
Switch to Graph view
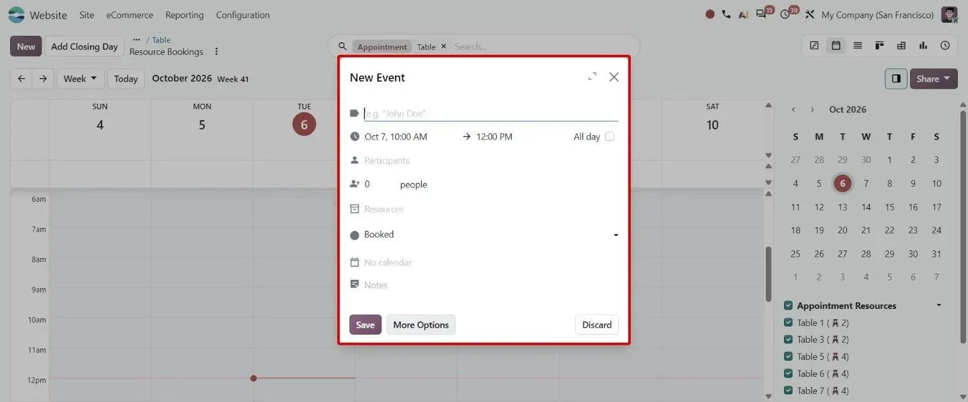tap(923, 45)
